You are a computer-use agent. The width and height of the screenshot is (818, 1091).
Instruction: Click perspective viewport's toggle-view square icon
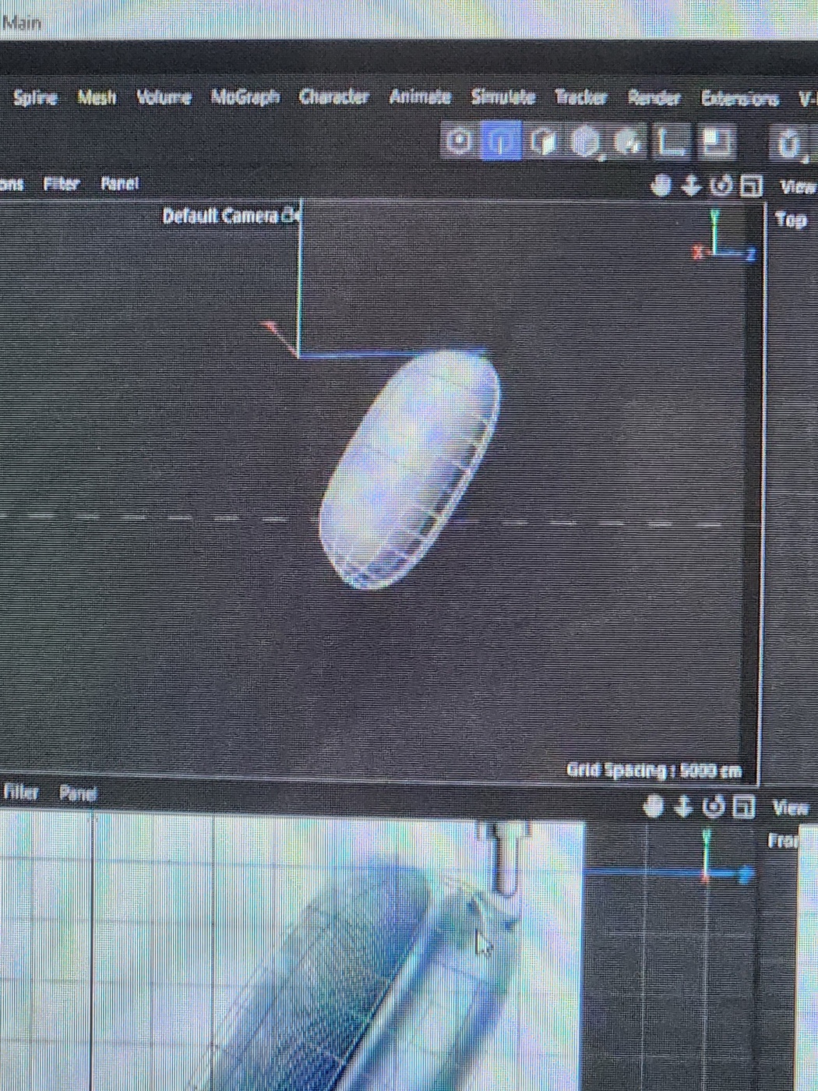click(751, 186)
